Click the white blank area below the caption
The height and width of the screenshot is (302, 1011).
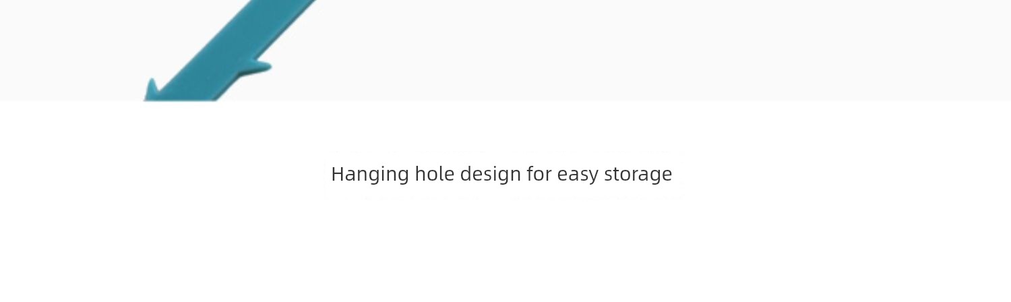pos(506,249)
